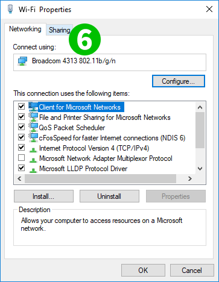
Task: Select 'Client for Microsoft Networks' item
Action: [x=80, y=107]
